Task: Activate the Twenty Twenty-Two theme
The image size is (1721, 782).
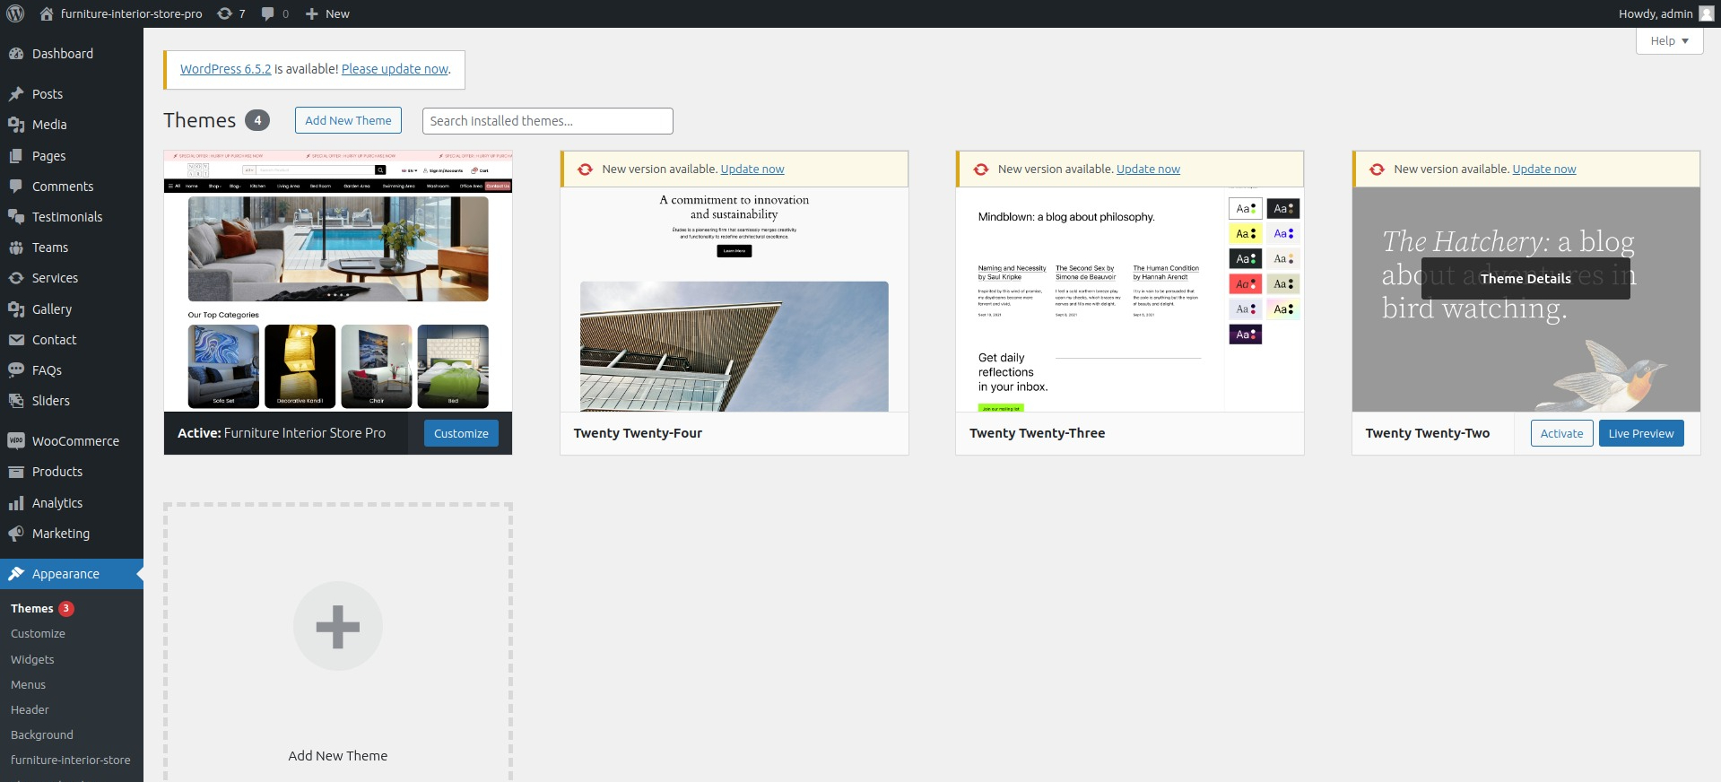Action: [x=1561, y=433]
